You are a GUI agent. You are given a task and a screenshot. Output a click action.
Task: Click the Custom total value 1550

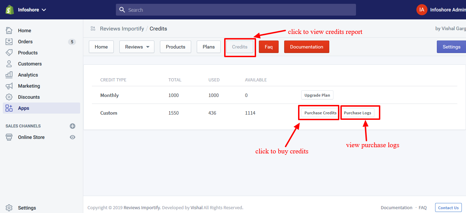click(173, 113)
